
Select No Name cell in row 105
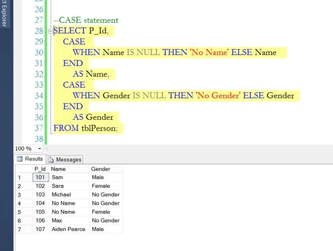pyautogui.click(x=69, y=212)
